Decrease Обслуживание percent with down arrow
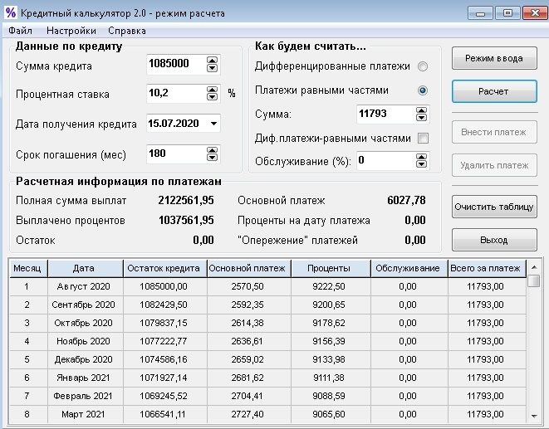Image resolution: width=549 pixels, height=429 pixels. [x=422, y=164]
